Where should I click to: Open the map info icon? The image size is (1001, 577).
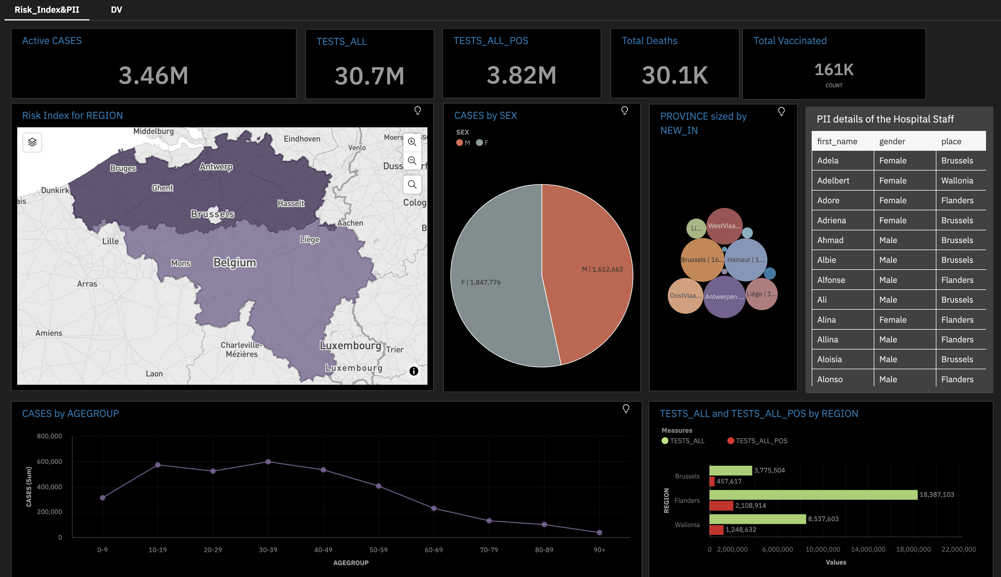pyautogui.click(x=413, y=371)
